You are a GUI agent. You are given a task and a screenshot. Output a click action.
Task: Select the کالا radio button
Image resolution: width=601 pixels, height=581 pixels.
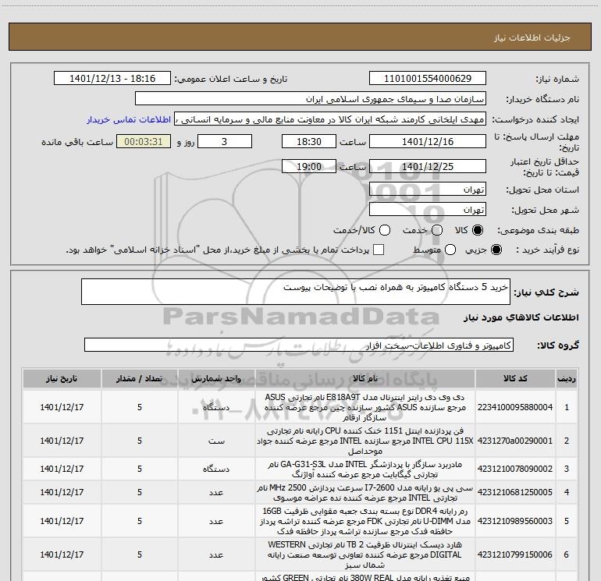click(478, 230)
